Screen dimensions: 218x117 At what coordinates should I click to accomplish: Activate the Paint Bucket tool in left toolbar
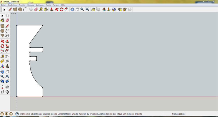(2, 20)
